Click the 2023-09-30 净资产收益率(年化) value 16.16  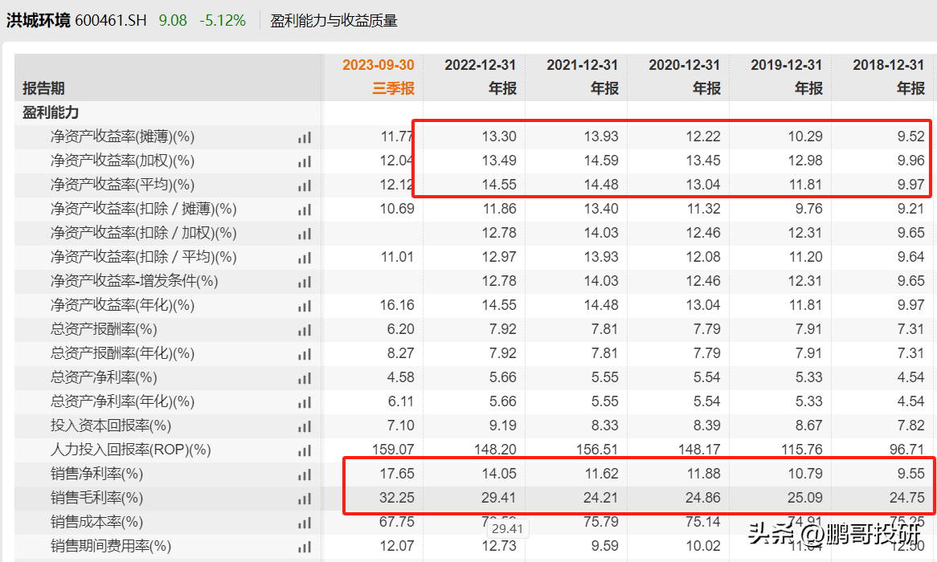(x=397, y=305)
